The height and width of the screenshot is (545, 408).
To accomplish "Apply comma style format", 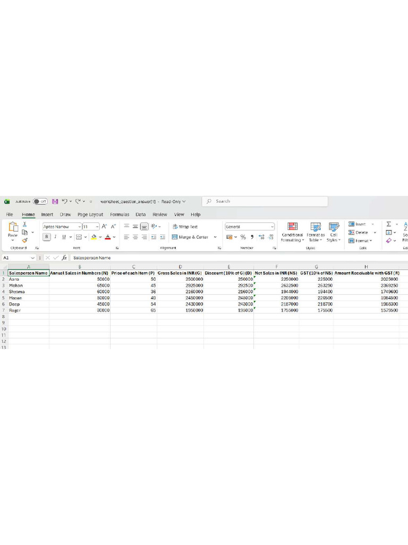I will click(252, 237).
